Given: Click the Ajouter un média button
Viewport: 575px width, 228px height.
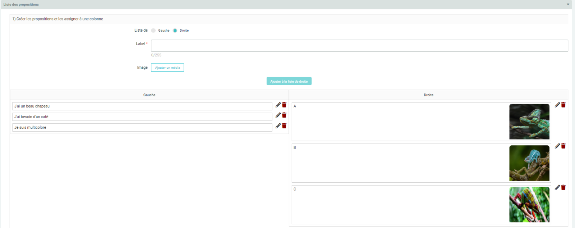Looking at the screenshot, I should pos(167,68).
